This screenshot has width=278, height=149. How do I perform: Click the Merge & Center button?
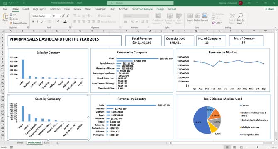pyautogui.click(x=107, y=22)
